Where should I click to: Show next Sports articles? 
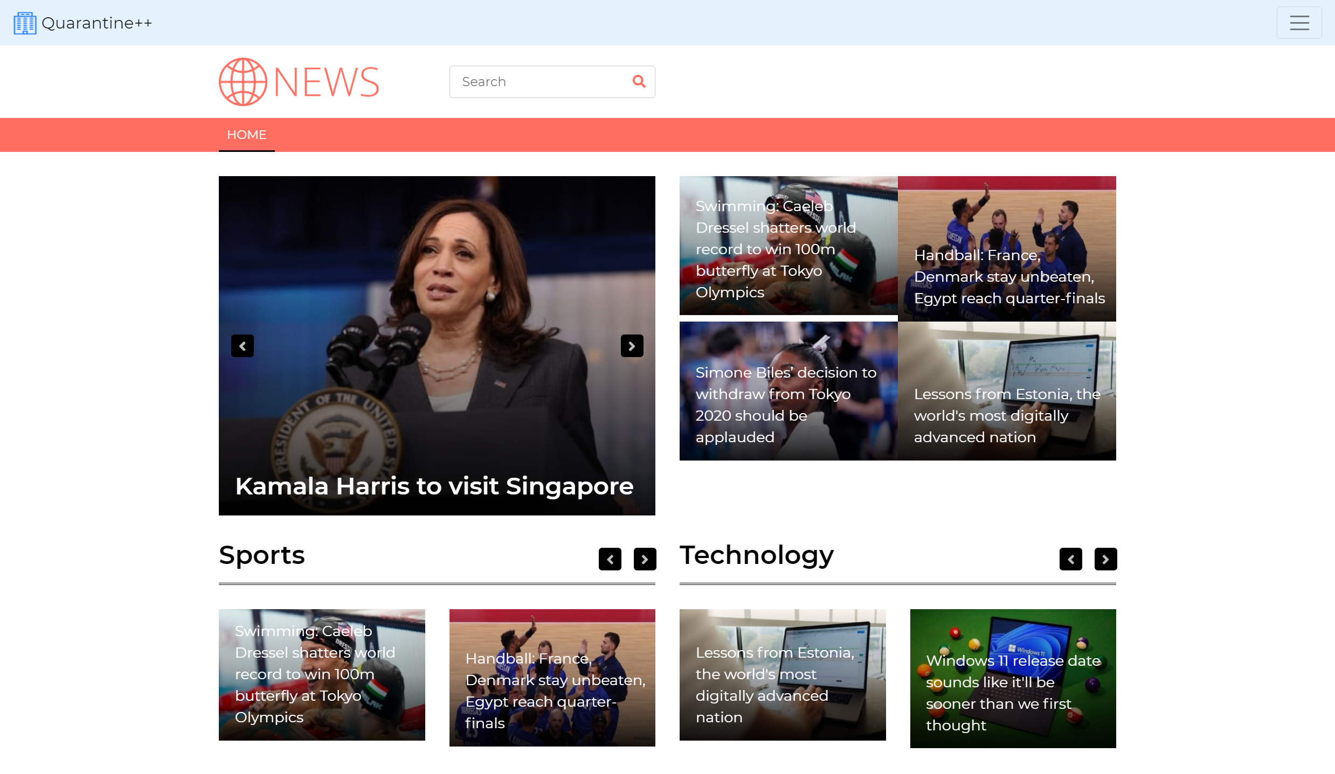[645, 559]
